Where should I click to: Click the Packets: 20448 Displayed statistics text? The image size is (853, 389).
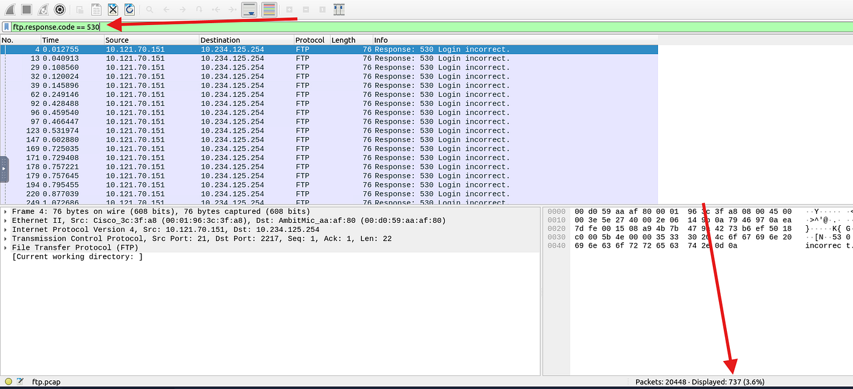699,382
